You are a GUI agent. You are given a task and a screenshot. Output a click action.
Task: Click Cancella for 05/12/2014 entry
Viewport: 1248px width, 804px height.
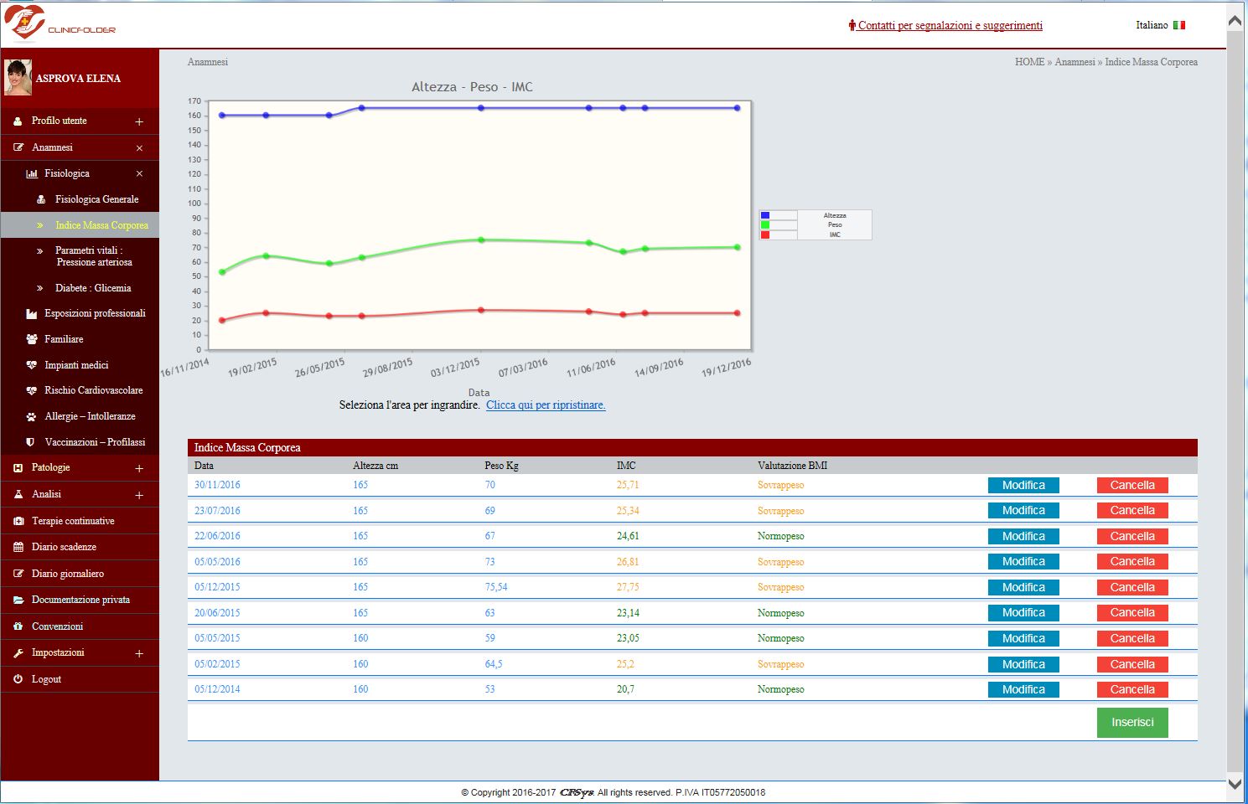1131,689
